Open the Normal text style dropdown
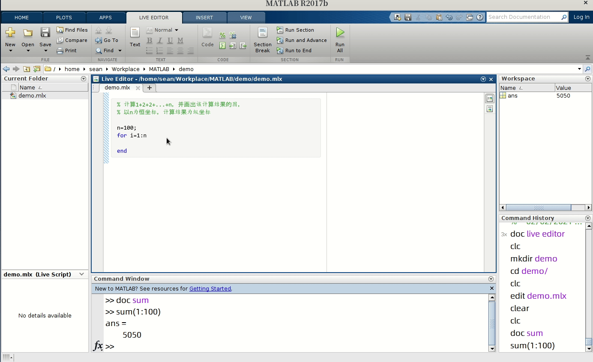Image resolution: width=593 pixels, height=362 pixels. (162, 30)
